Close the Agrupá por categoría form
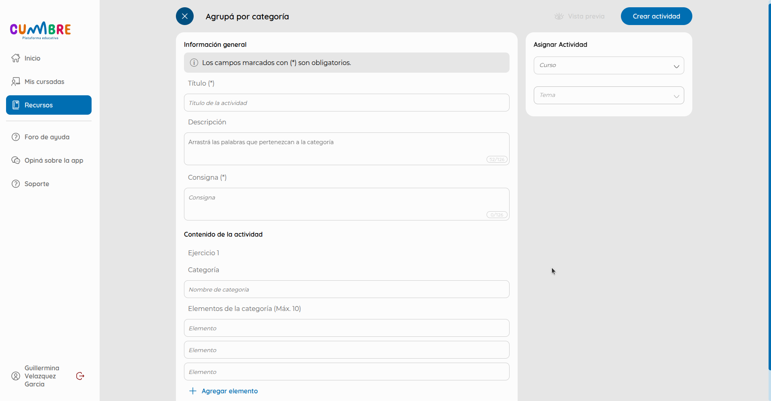This screenshot has width=771, height=401. click(185, 16)
